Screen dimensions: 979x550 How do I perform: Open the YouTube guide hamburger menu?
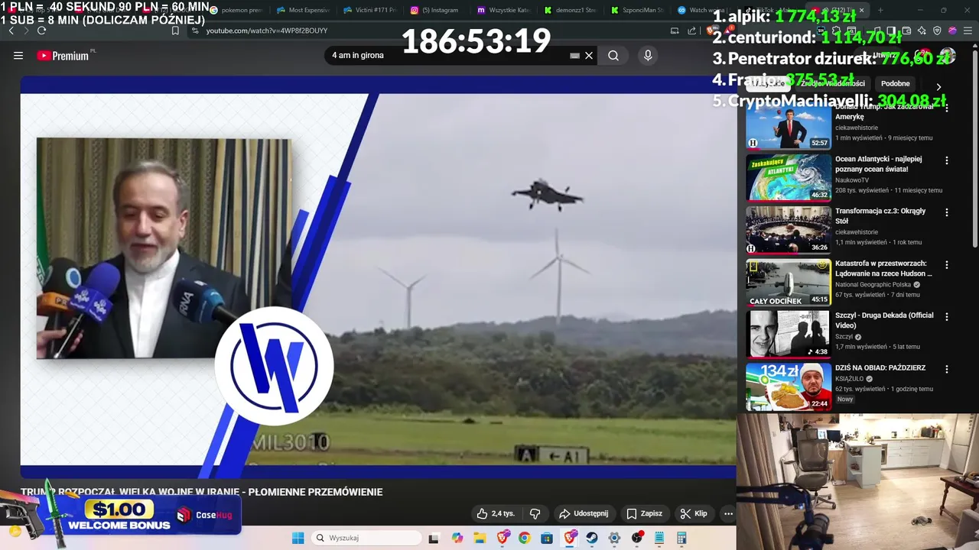[18, 55]
